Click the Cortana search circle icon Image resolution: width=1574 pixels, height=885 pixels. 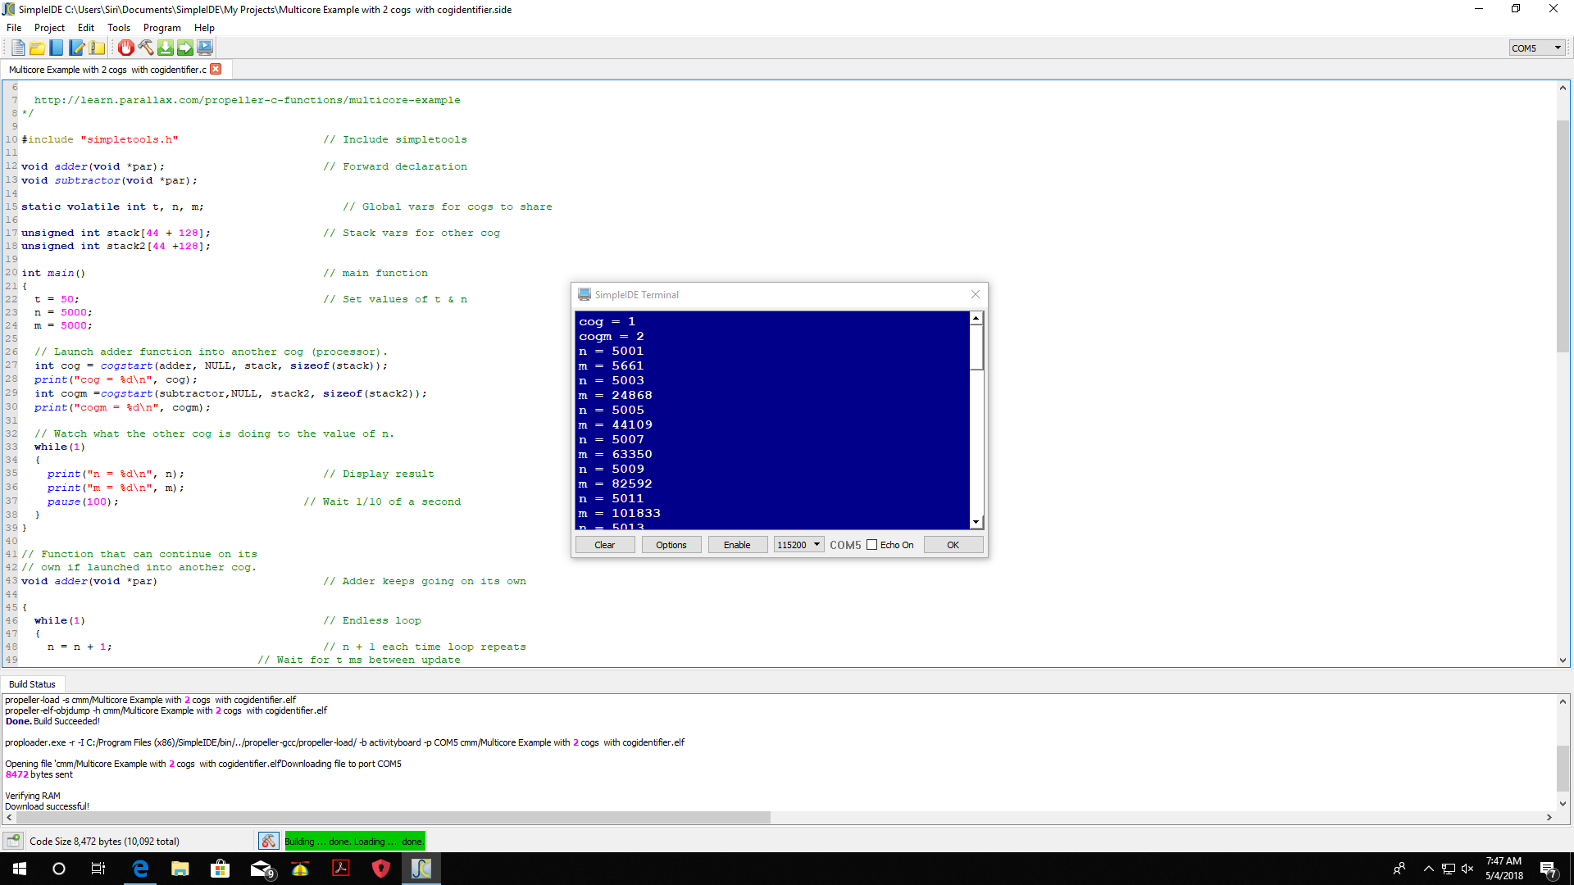click(x=59, y=869)
